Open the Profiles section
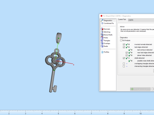Image resolution: width=154 pixels, height=115 pixels. 105,52
